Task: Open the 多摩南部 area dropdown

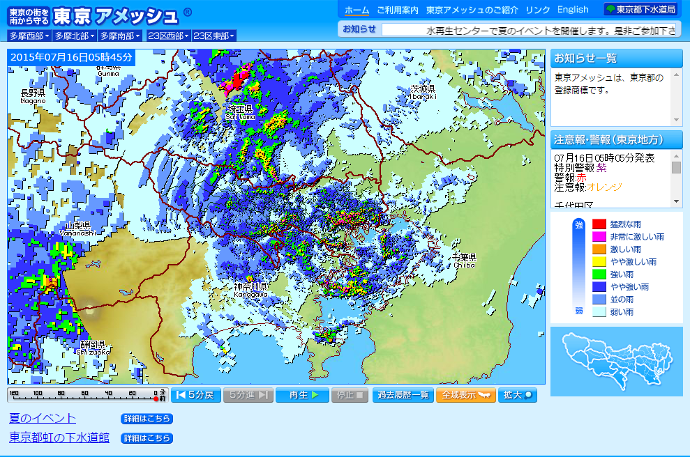Action: coord(120,36)
